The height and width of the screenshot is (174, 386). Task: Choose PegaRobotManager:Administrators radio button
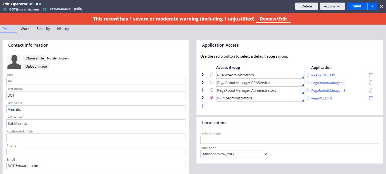click(212, 90)
